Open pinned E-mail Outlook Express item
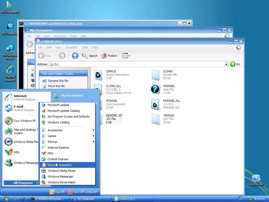The image size is (269, 202). click(x=22, y=108)
